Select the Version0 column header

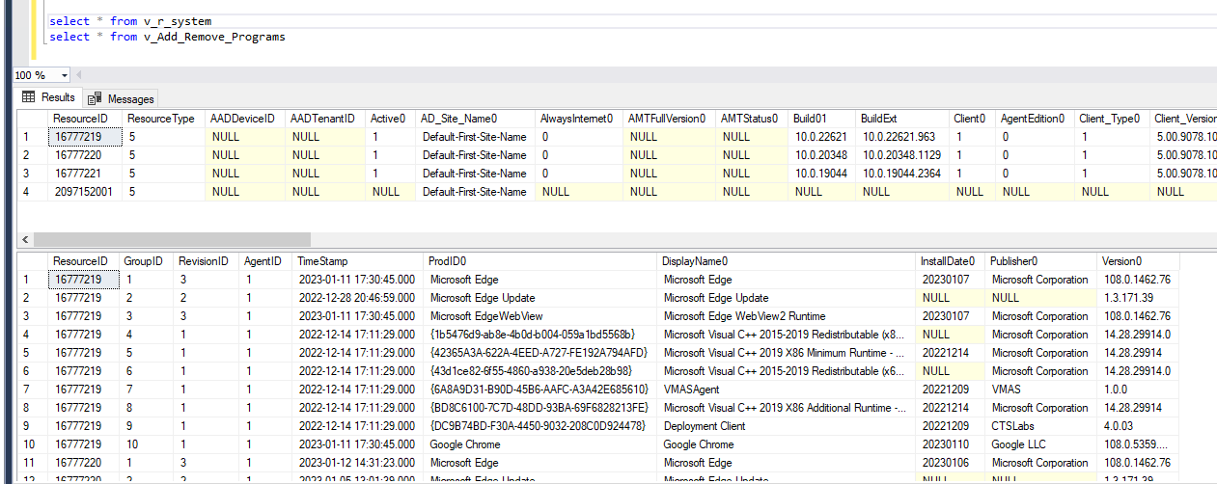pyautogui.click(x=1138, y=261)
